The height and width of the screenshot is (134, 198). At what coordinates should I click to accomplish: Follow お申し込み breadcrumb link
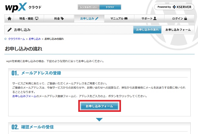click(35, 39)
